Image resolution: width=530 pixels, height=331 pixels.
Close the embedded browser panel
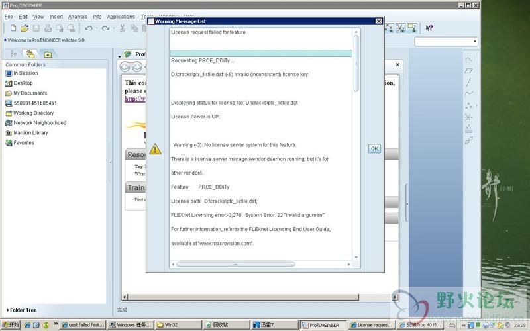397,64
